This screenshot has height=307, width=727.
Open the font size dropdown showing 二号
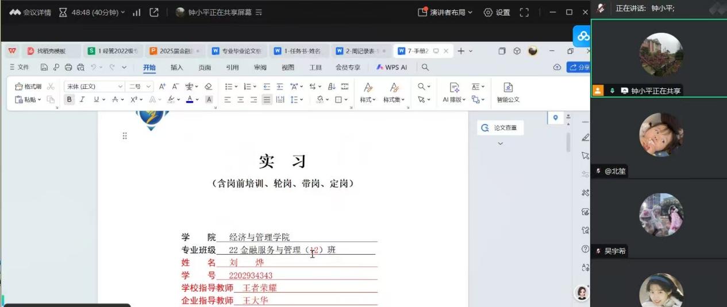[140, 87]
